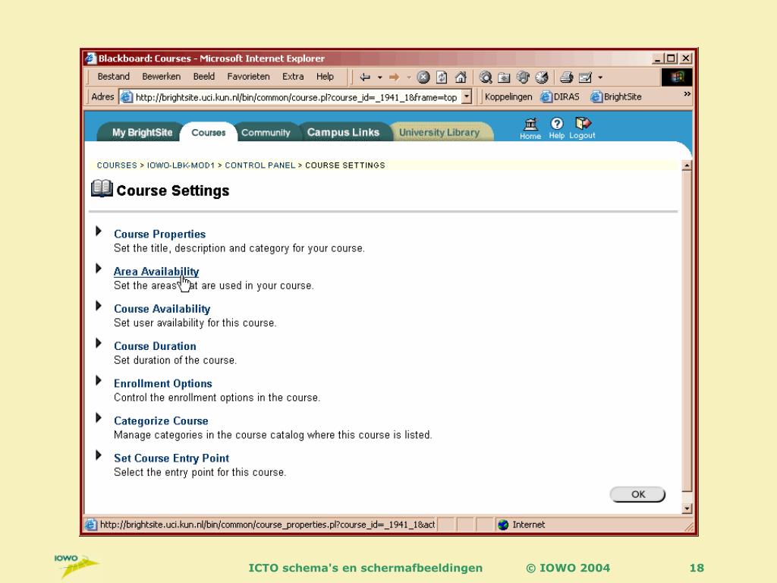Open the Extra menu
Screen dimensions: 777x583
click(x=293, y=77)
